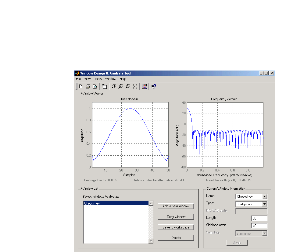304x252 pixels.
Task: Activate the What's This help pointer
Action: [153, 86]
